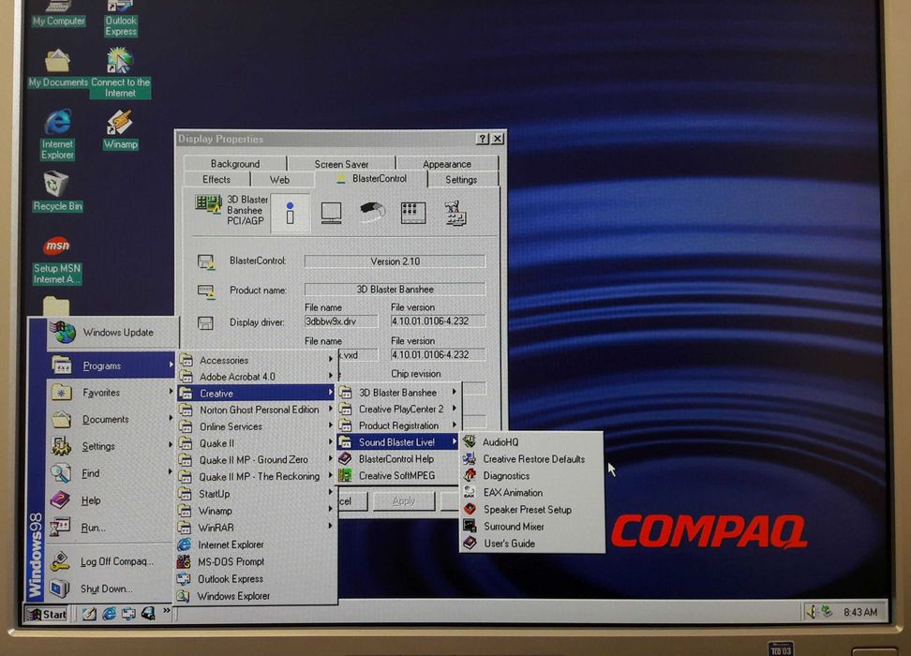Expand the Quake II submenu
The height and width of the screenshot is (656, 911).
(258, 443)
